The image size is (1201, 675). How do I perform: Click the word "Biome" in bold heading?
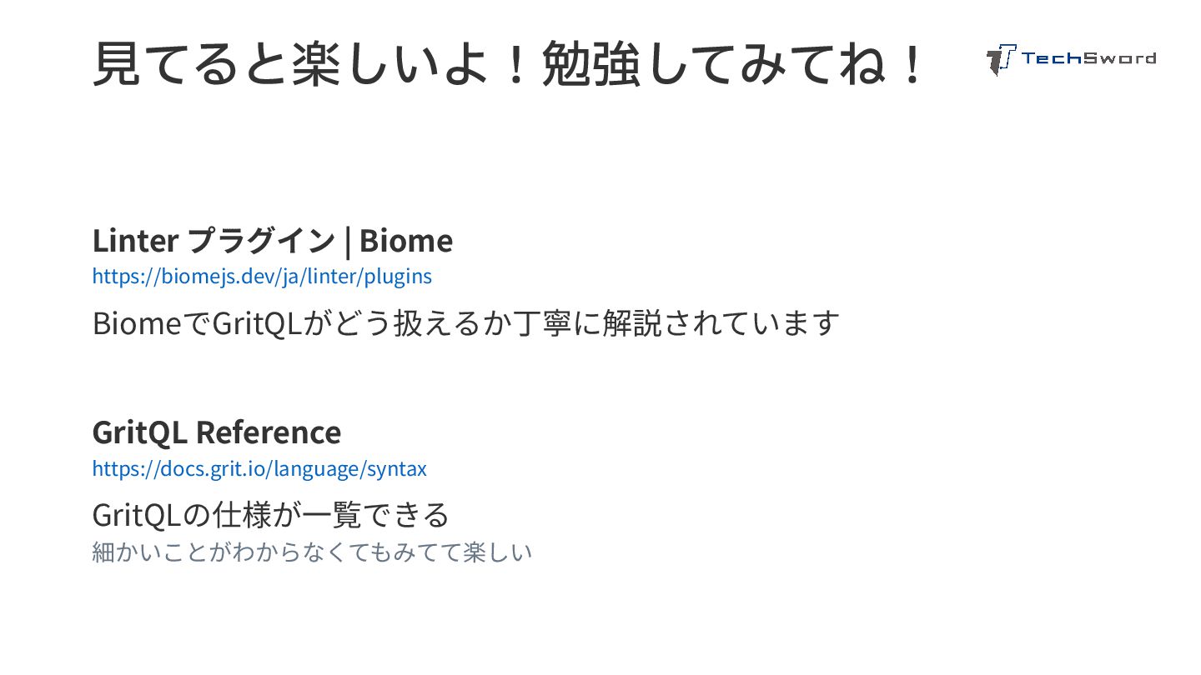(406, 241)
